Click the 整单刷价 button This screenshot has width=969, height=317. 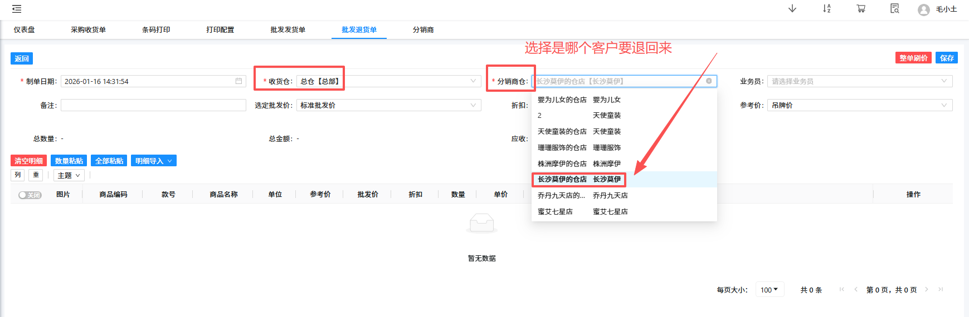tap(913, 58)
